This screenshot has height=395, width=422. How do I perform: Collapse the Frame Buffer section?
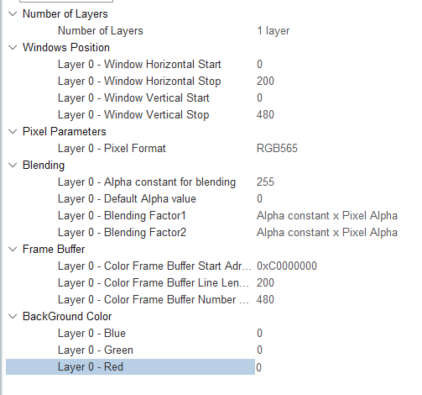[x=13, y=249]
